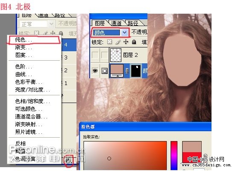Switch to the 通道 tab

tap(116, 23)
